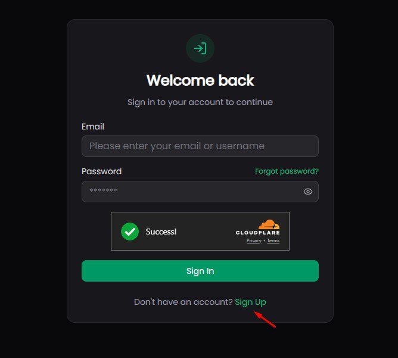398x358 pixels.
Task: Focus the email or username input field
Action: [x=200, y=146]
